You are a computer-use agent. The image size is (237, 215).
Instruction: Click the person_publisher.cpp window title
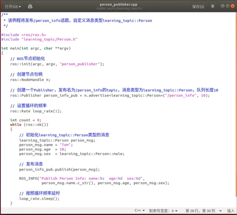[118, 4]
